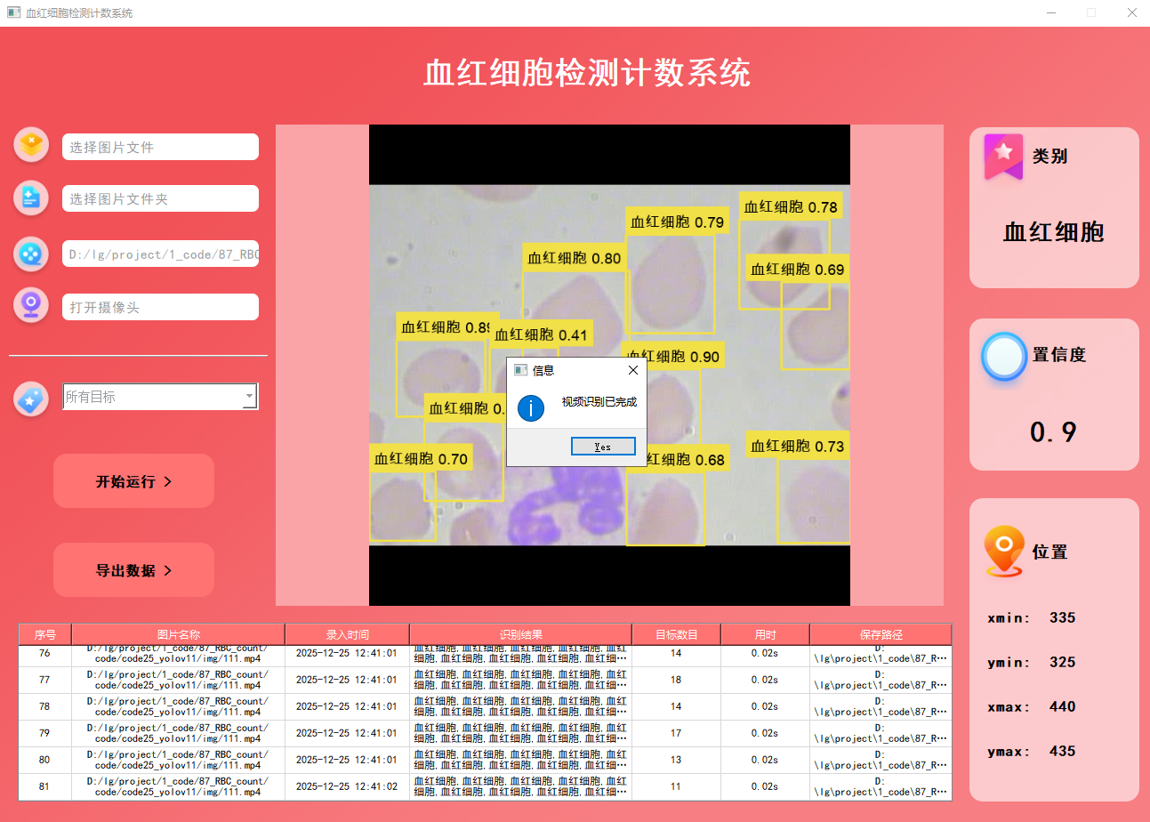The height and width of the screenshot is (822, 1150).
Task: Click detection label 血红细胞 0.41
Action: [x=542, y=334]
